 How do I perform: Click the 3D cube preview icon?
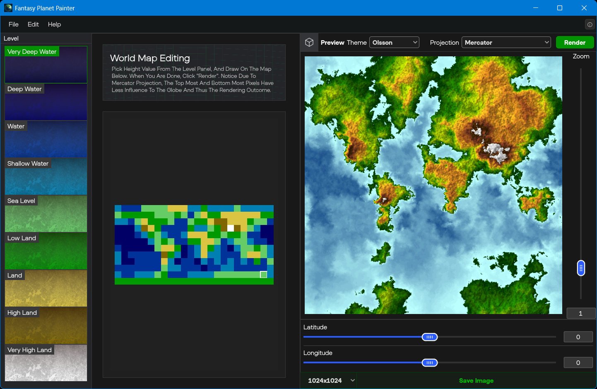pyautogui.click(x=309, y=42)
